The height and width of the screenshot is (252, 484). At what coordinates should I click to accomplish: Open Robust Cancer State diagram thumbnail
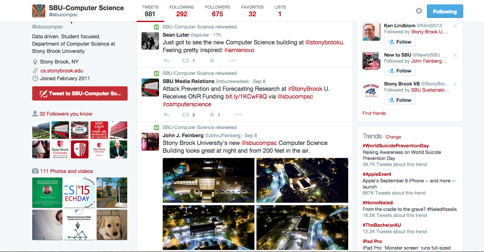pyautogui.click(x=80, y=225)
